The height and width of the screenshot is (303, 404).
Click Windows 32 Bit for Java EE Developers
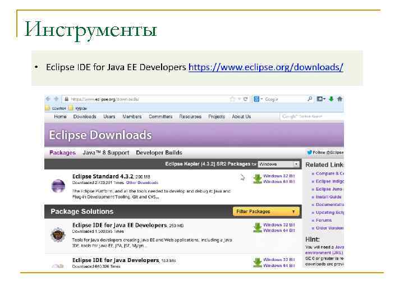point(279,225)
